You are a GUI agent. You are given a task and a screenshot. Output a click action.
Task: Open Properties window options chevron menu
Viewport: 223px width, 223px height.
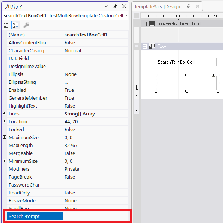106,6
